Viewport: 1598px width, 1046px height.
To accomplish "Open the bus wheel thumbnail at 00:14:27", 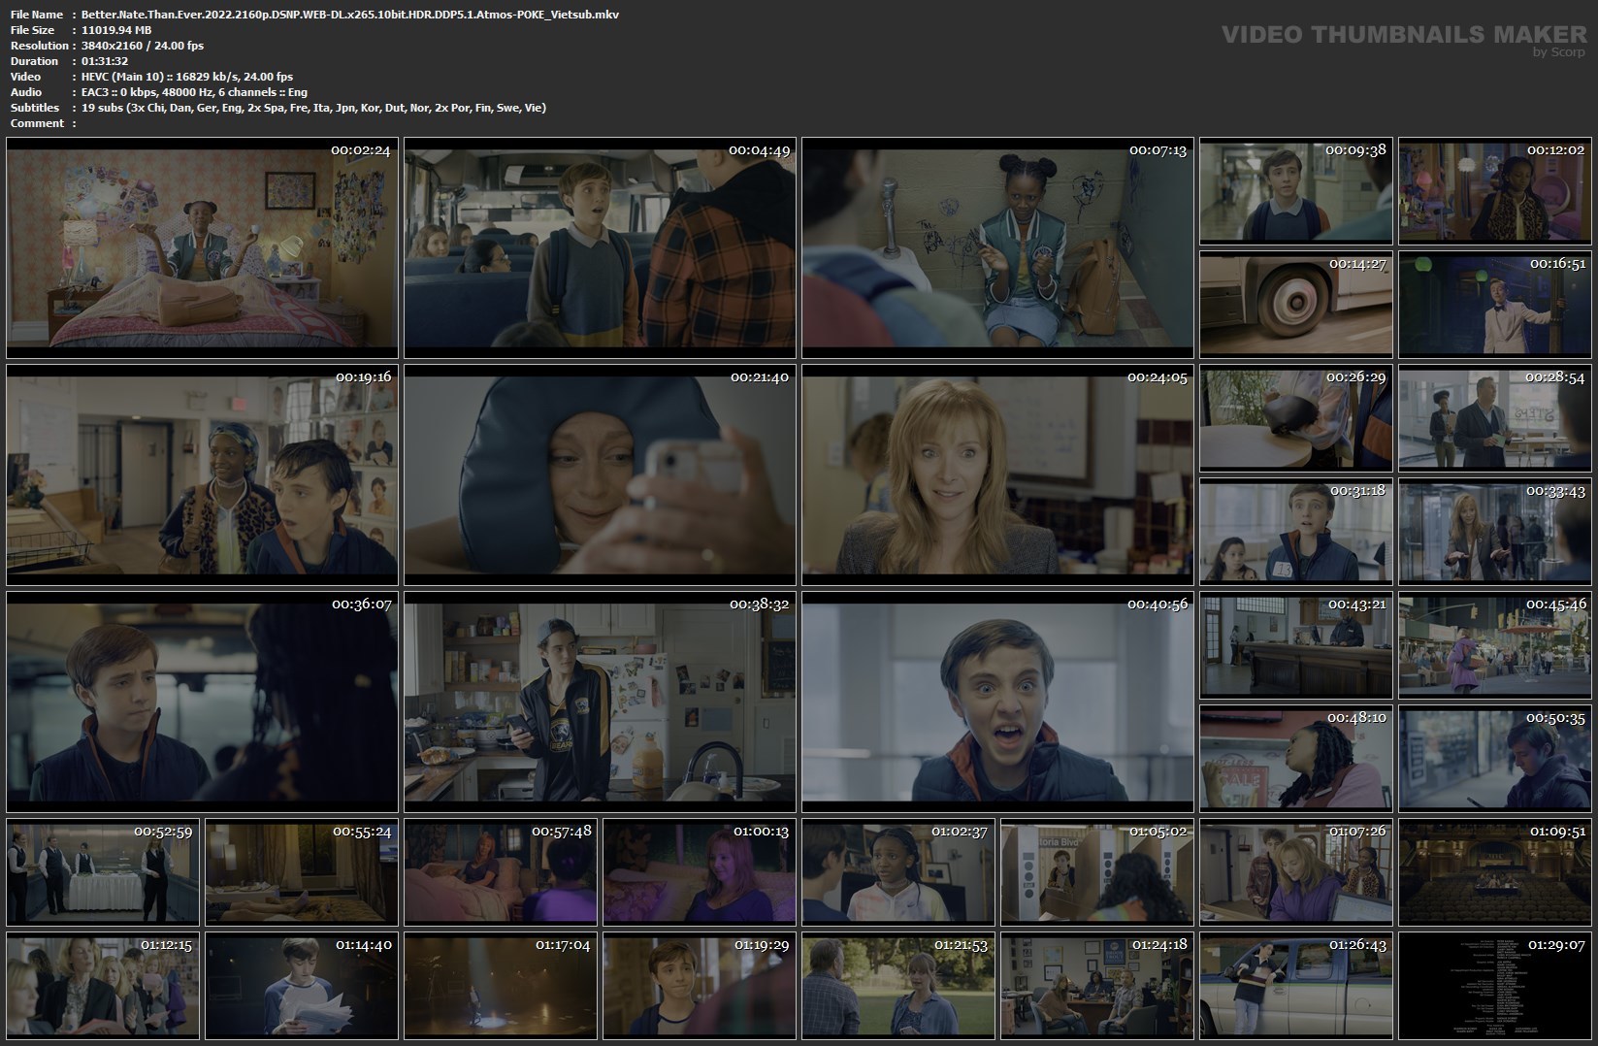I will [1296, 305].
